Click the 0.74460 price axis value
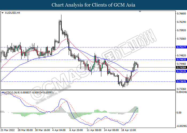This screenshot has height=133, width=187. coord(181,64)
